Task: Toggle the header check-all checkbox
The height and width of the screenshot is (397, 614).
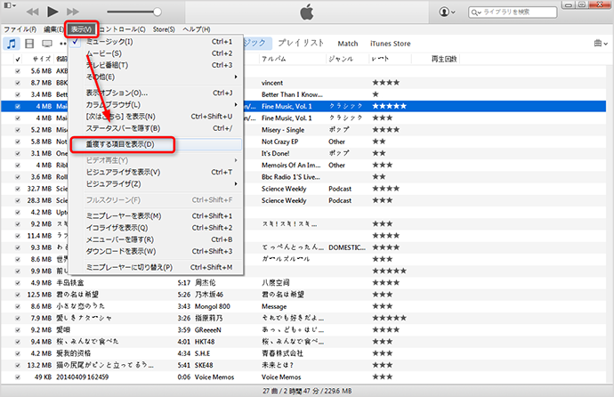Action: point(18,59)
